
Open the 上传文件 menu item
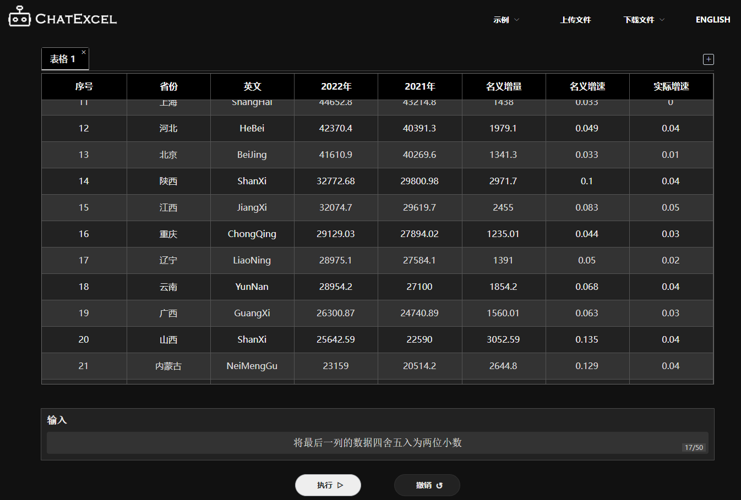pyautogui.click(x=575, y=20)
